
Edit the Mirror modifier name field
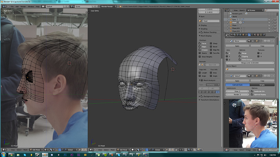[240, 41]
